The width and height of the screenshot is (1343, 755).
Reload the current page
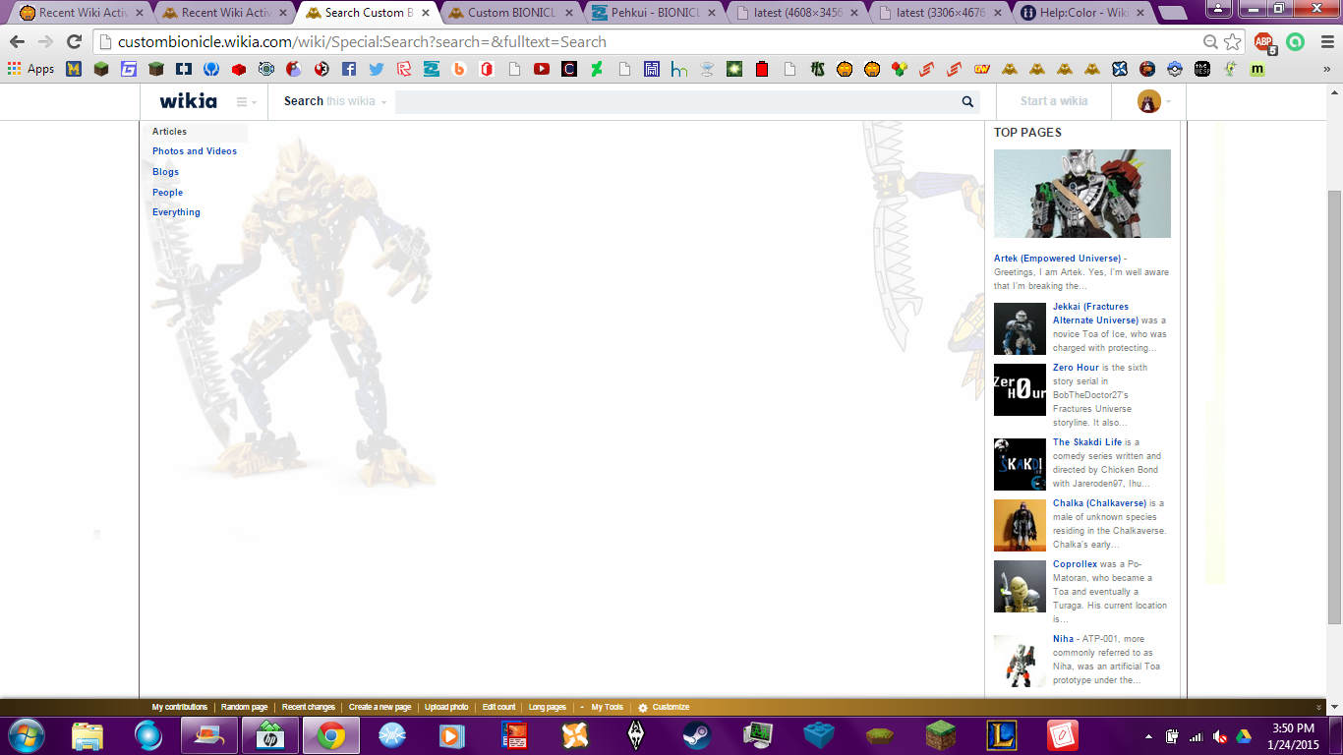[x=74, y=42]
